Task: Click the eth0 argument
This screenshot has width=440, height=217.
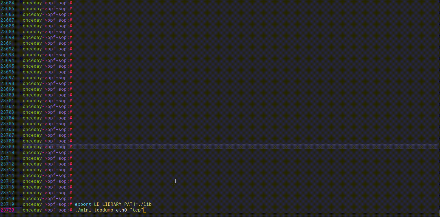Action: click(122, 210)
